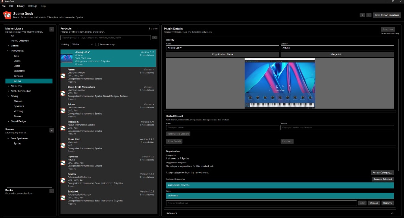Click the Remove Selected button
The height and width of the screenshot is (218, 404).
click(x=383, y=179)
